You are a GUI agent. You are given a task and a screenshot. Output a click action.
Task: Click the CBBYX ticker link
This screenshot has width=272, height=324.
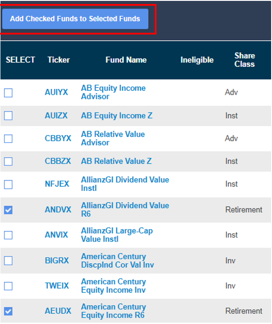[58, 138]
